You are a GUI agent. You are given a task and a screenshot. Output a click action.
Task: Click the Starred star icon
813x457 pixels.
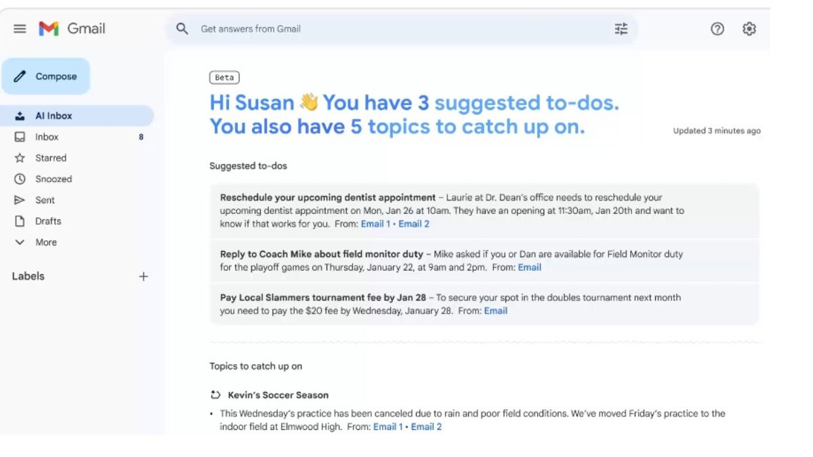[x=20, y=158]
